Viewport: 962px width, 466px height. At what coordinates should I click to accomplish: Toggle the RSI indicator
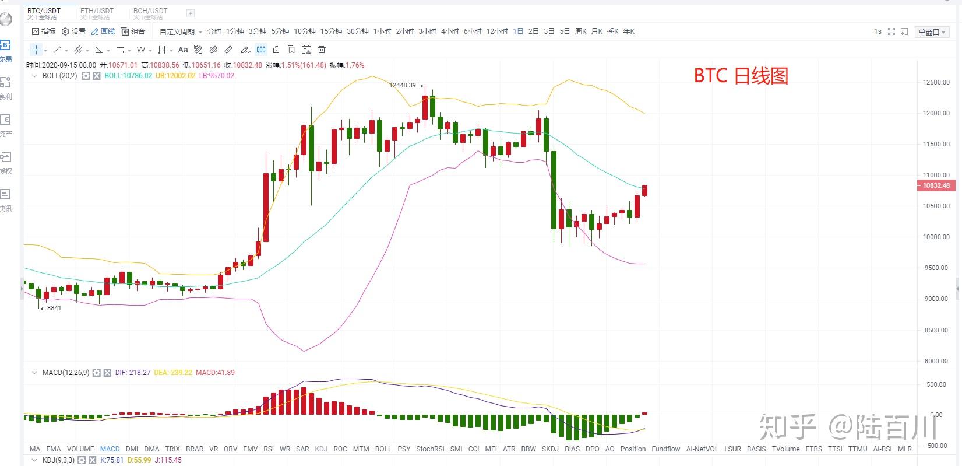pyautogui.click(x=269, y=449)
